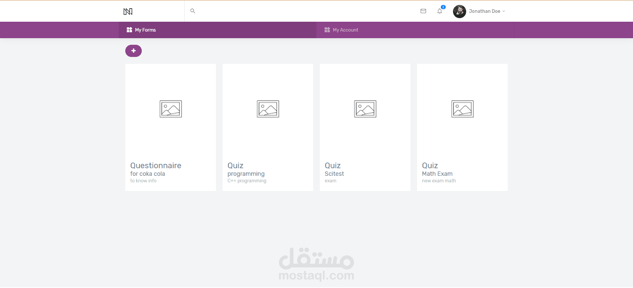Screen dimensions: 633x288
Task: Click the My Forms grid icon
Action: (129, 30)
